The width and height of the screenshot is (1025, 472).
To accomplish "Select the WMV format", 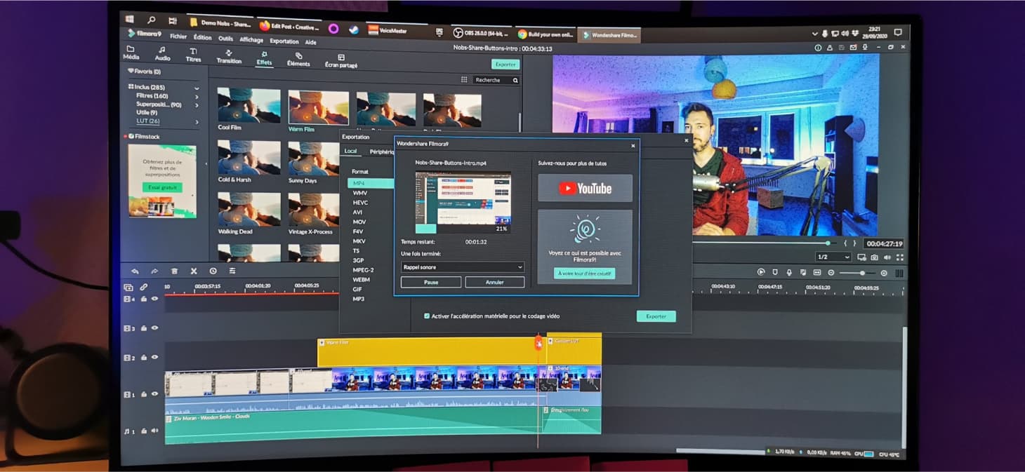I will point(360,193).
